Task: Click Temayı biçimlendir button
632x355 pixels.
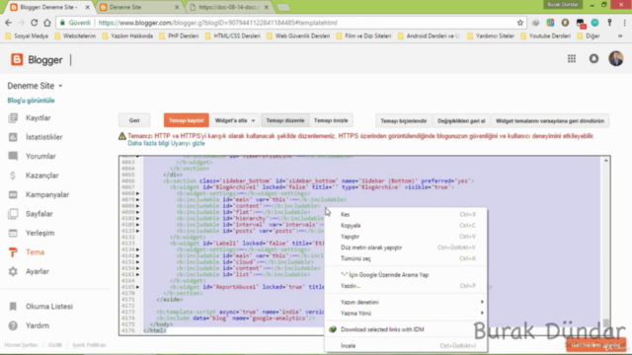Action: (404, 120)
